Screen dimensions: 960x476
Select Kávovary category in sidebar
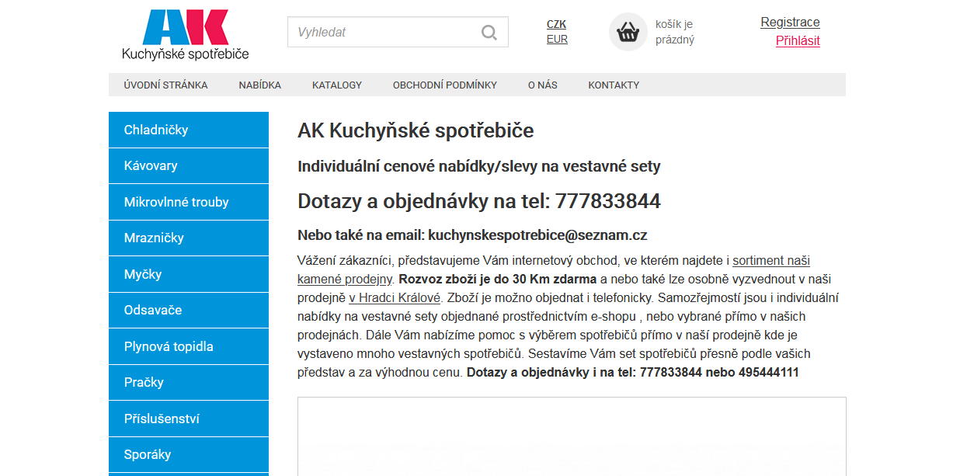pyautogui.click(x=189, y=165)
